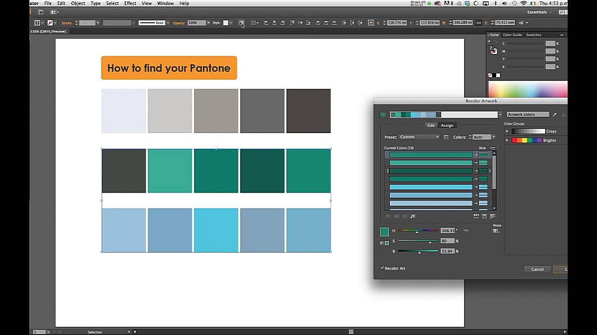This screenshot has height=335, width=597.
Task: Click the X position field 116.776 mm
Action: click(397, 23)
